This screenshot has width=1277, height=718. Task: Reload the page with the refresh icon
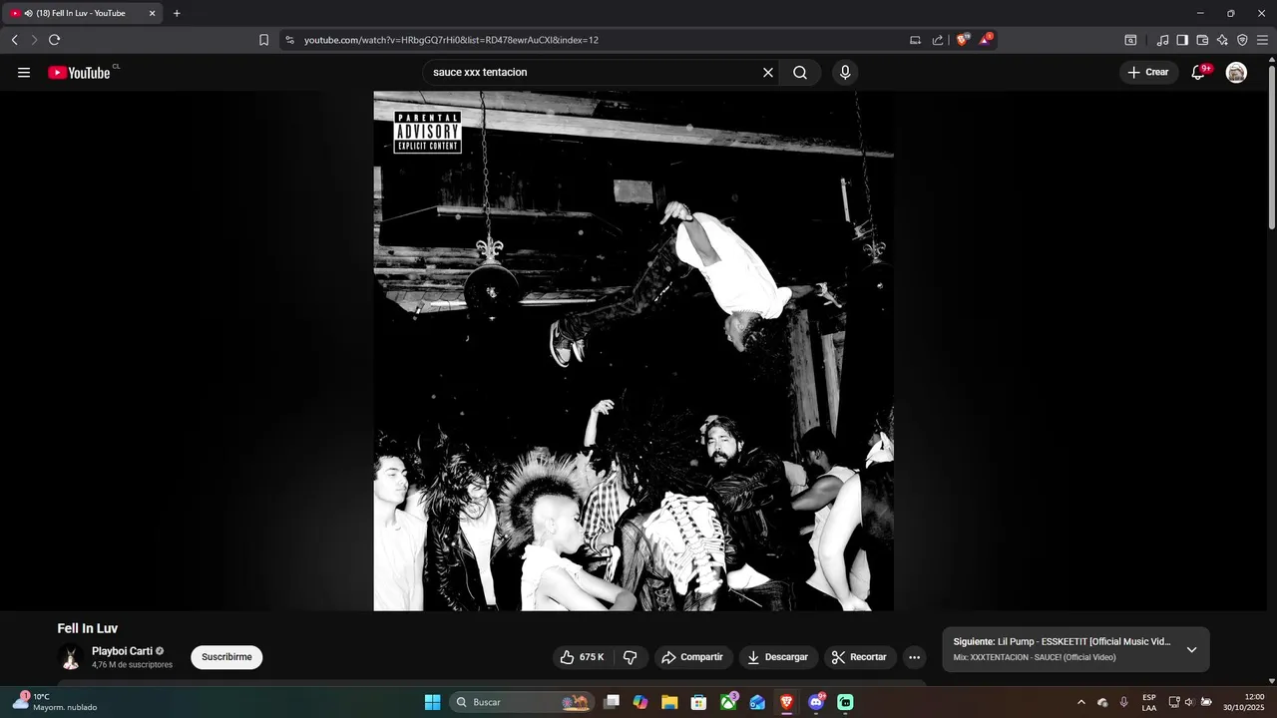(x=54, y=40)
